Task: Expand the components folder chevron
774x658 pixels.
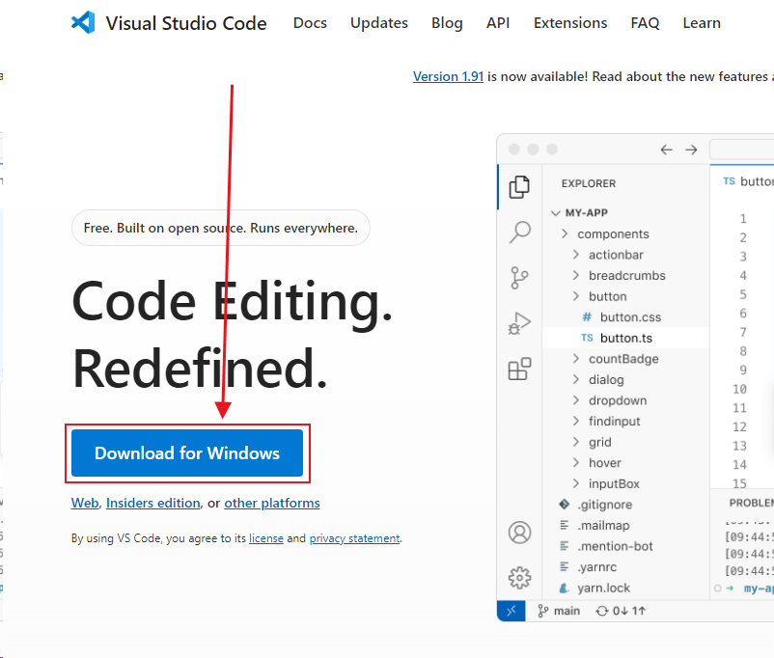Action: [565, 233]
